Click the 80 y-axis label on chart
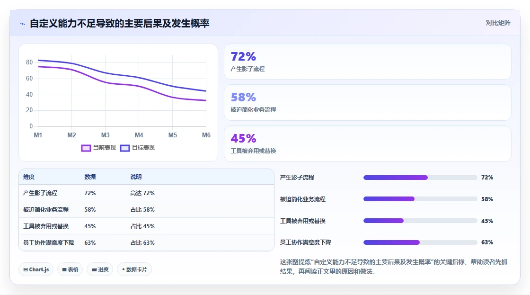This screenshot has height=295, width=530. coord(29,62)
